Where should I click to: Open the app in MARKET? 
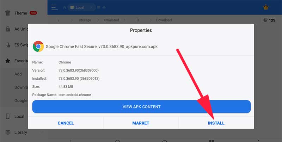pos(141,123)
